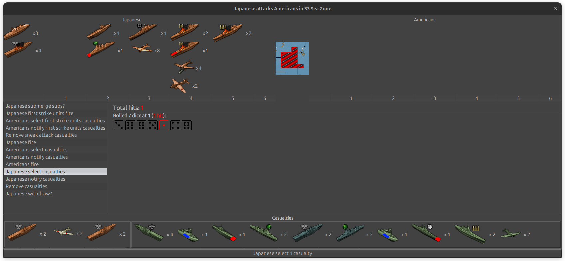Choose the Japanese tactical bomber x4 unit
Viewport: 565px width, 261px height.
pos(184,67)
